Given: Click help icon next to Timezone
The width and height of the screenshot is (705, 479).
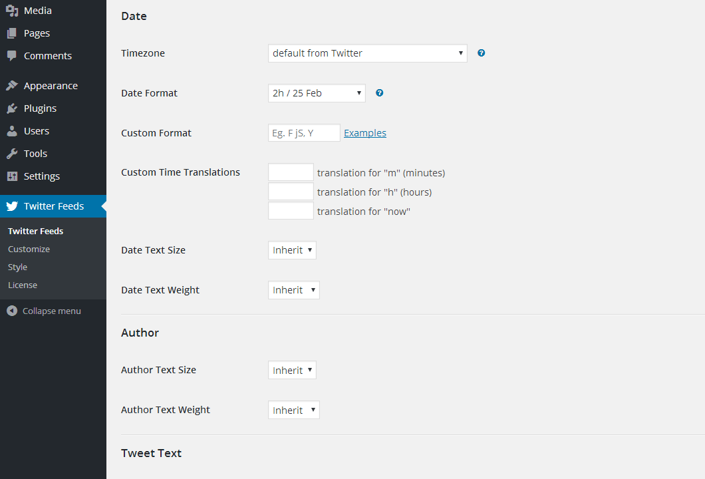Looking at the screenshot, I should click(x=482, y=53).
